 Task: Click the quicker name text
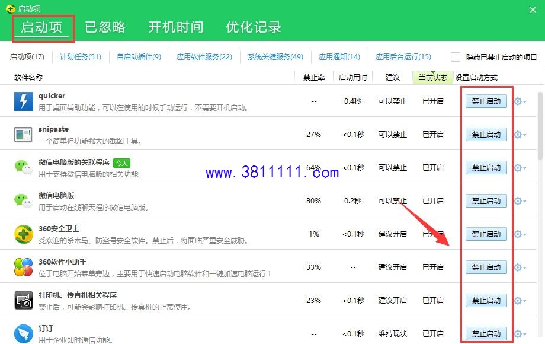[x=52, y=95]
